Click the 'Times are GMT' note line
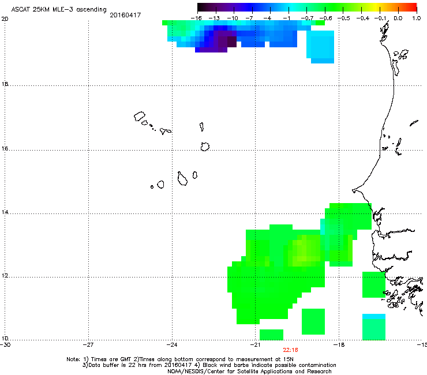The image size is (427, 375). point(180,359)
